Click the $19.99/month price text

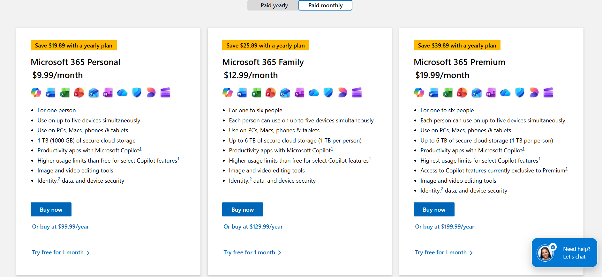click(442, 75)
